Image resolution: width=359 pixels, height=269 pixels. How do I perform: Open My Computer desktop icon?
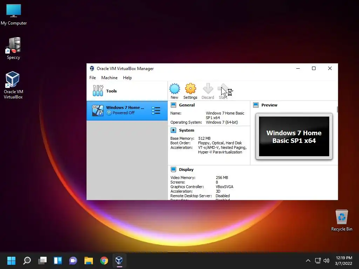[14, 15]
